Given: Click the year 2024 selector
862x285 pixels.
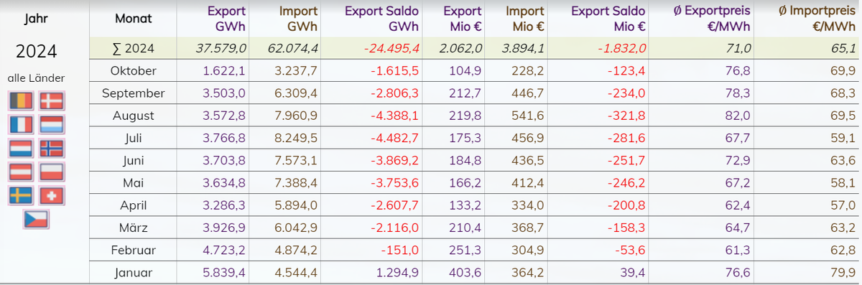Looking at the screenshot, I should point(36,52).
